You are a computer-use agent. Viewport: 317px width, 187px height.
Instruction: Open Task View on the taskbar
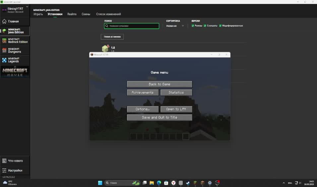[x=145, y=183]
